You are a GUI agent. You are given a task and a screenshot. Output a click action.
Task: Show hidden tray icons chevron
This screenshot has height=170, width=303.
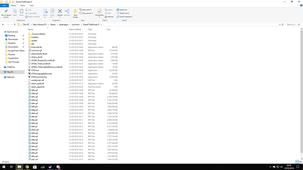coord(270,167)
